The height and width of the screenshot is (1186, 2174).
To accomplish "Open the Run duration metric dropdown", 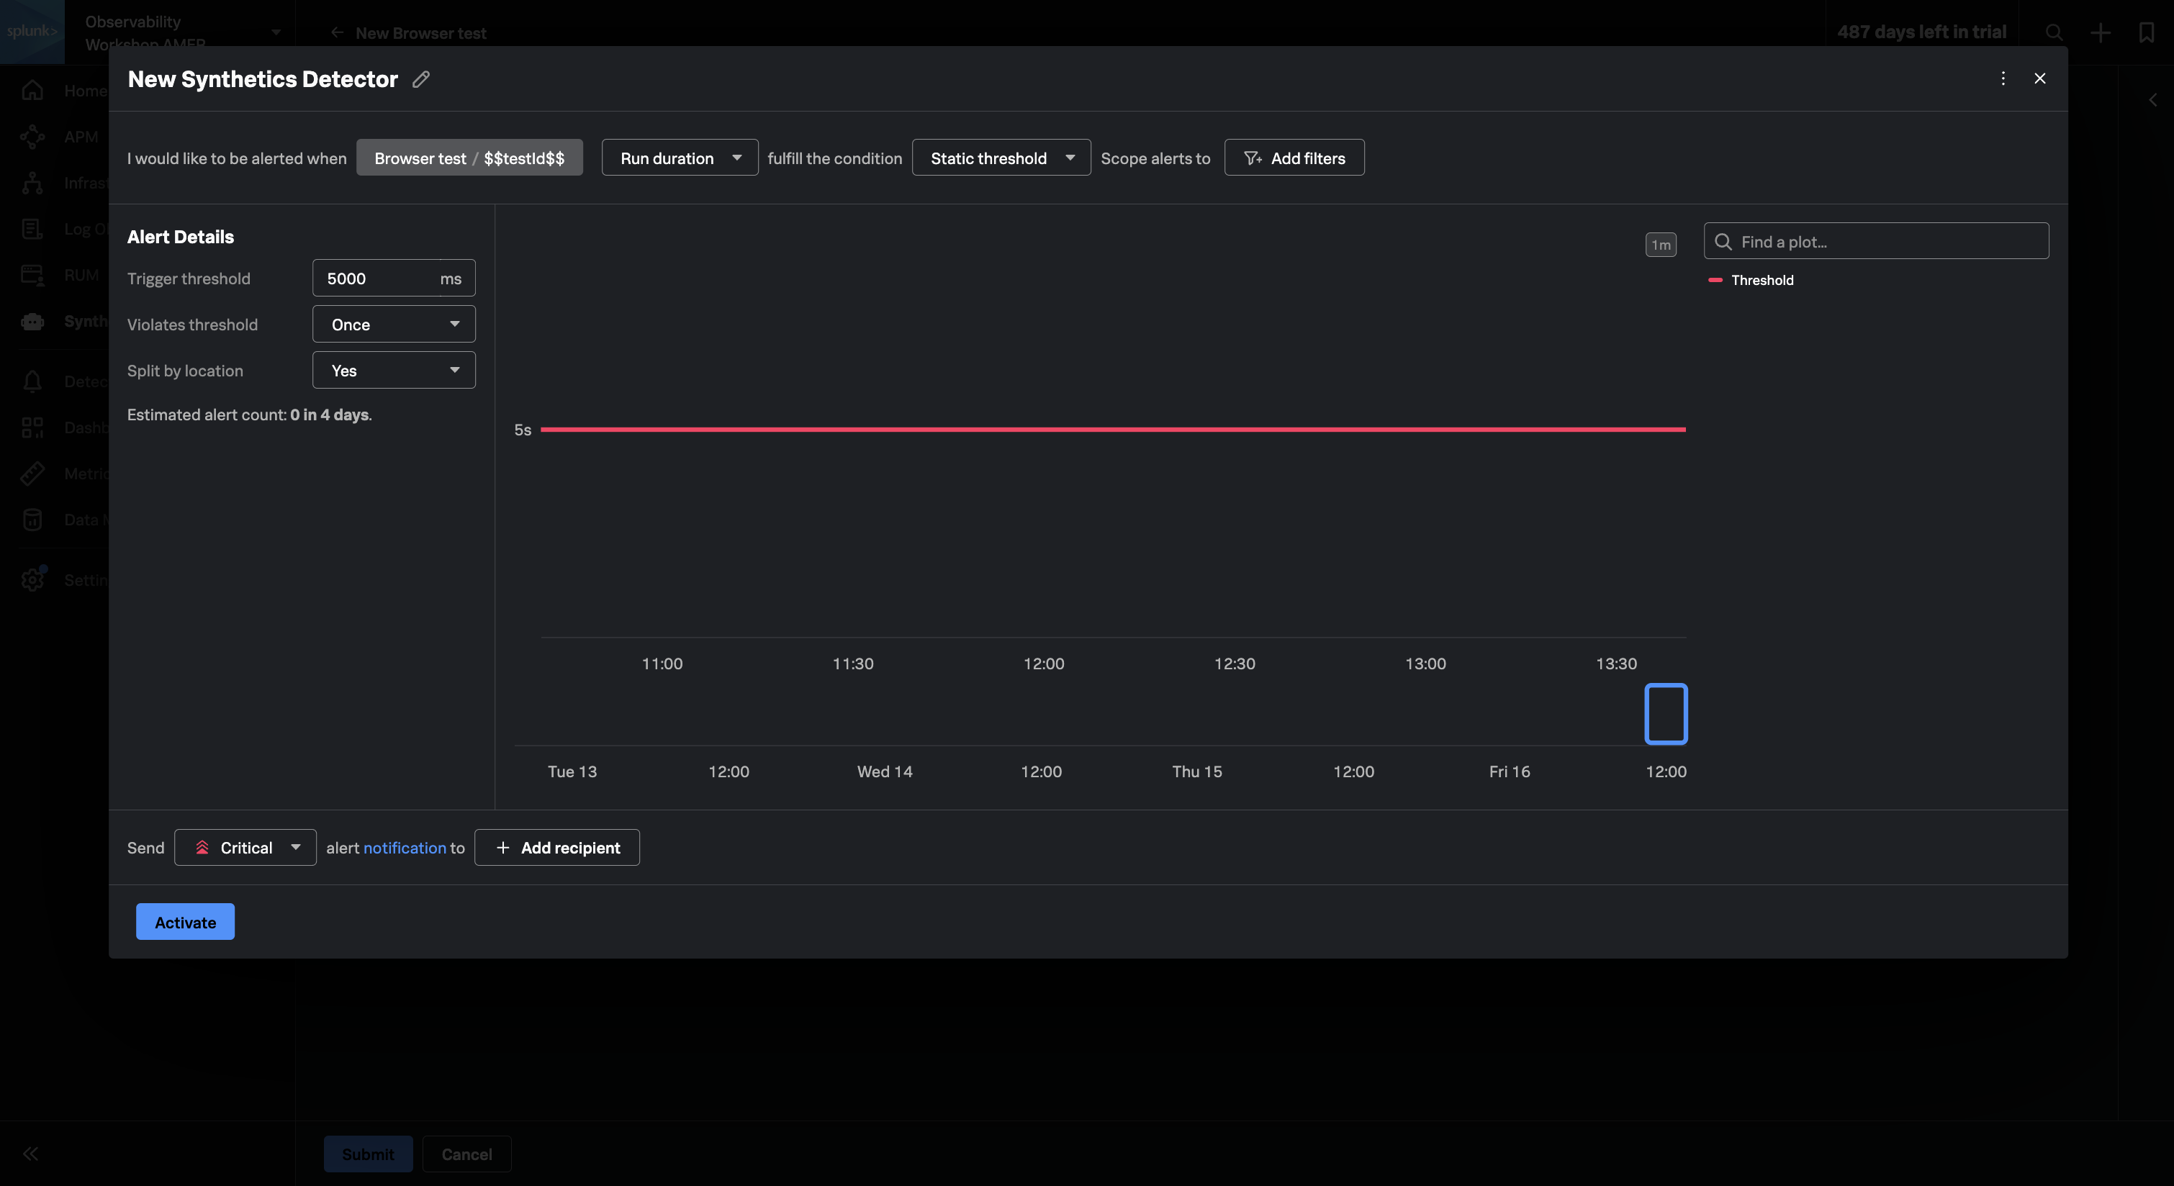I will click(680, 158).
